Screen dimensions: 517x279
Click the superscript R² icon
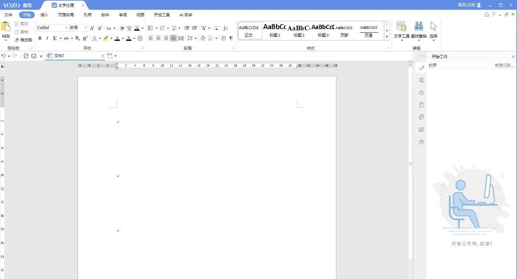(x=85, y=38)
